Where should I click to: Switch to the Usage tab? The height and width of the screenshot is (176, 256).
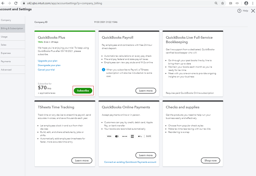coord(4,37)
